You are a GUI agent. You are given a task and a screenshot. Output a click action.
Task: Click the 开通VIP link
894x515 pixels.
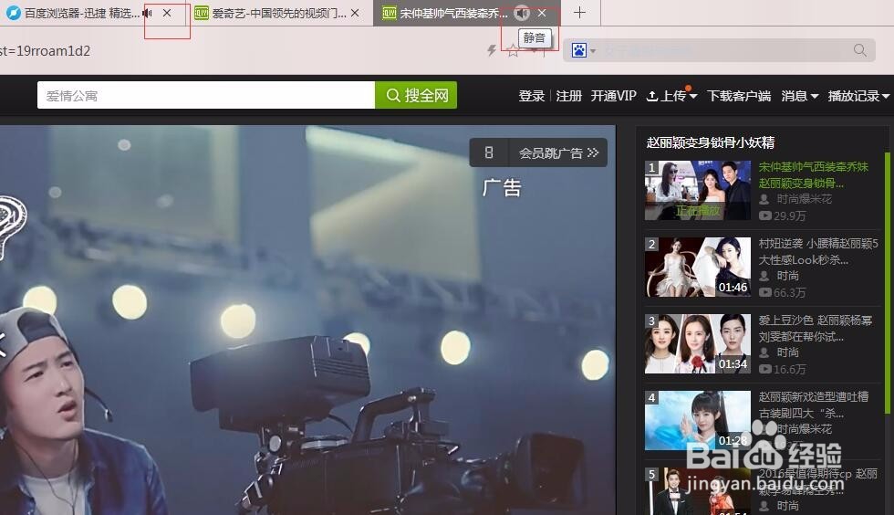(613, 96)
